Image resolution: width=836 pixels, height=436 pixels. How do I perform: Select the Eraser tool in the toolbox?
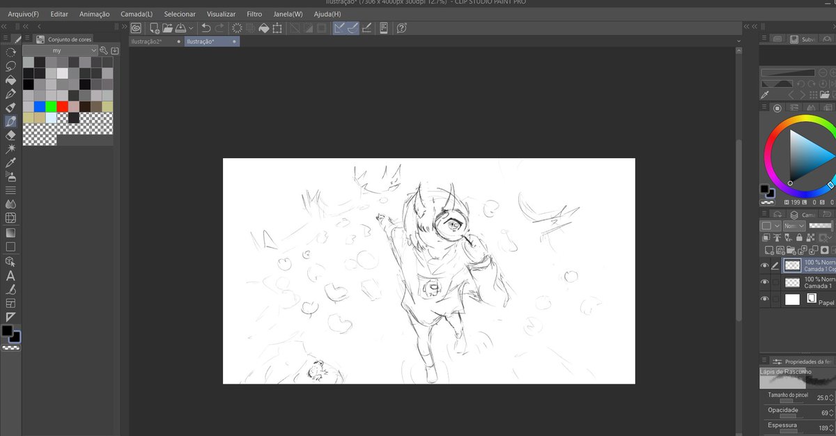pyautogui.click(x=10, y=134)
